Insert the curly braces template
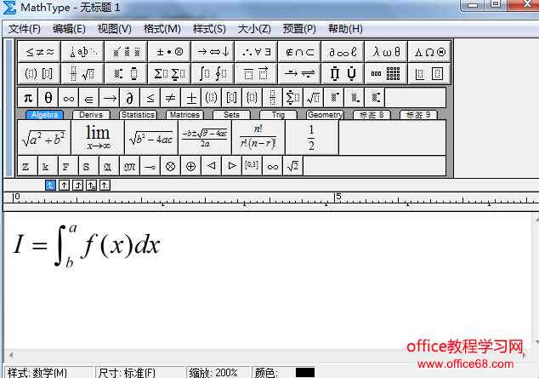This screenshot has width=539, height=378. (252, 98)
